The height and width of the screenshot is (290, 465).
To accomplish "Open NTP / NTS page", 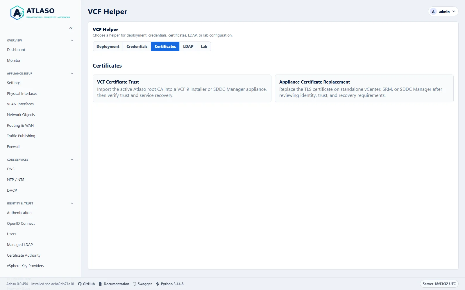I will 16,180.
